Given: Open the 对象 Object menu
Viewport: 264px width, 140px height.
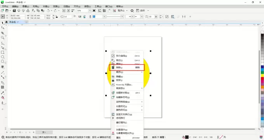Looking at the screenshot, I should point(46,6).
